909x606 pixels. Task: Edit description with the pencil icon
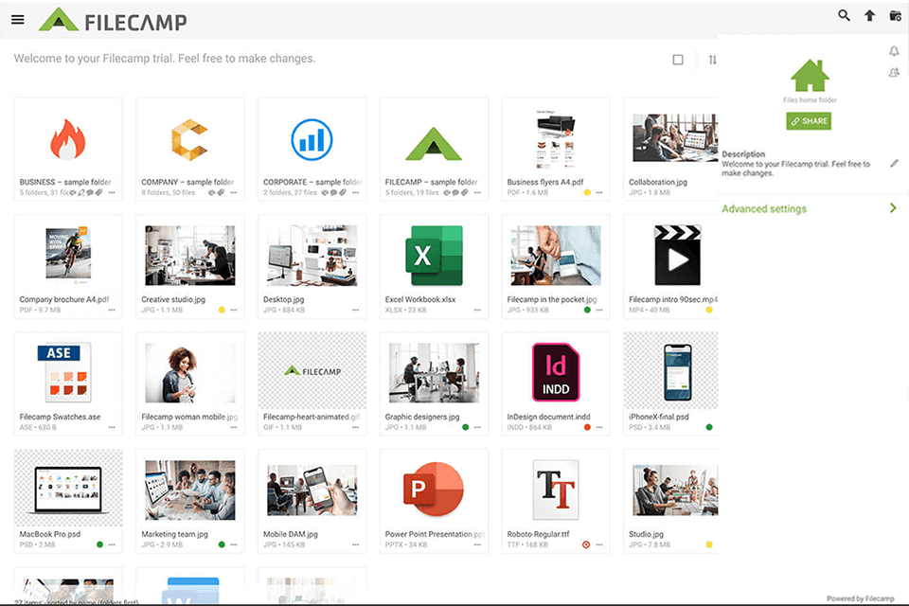(894, 164)
